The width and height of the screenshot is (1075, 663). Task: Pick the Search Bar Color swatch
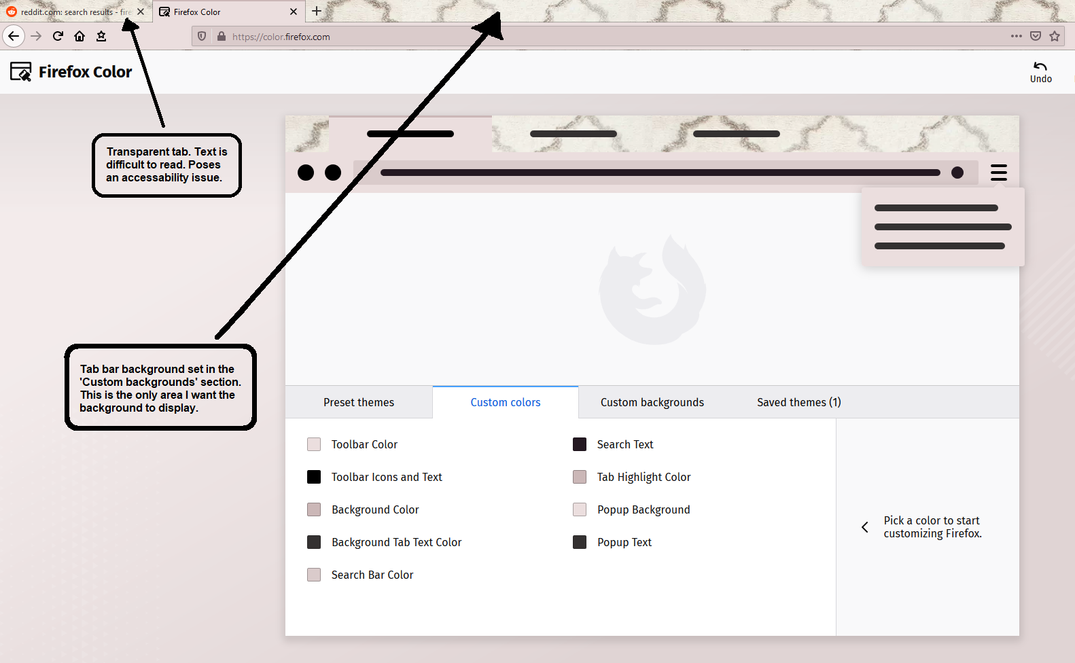click(314, 575)
